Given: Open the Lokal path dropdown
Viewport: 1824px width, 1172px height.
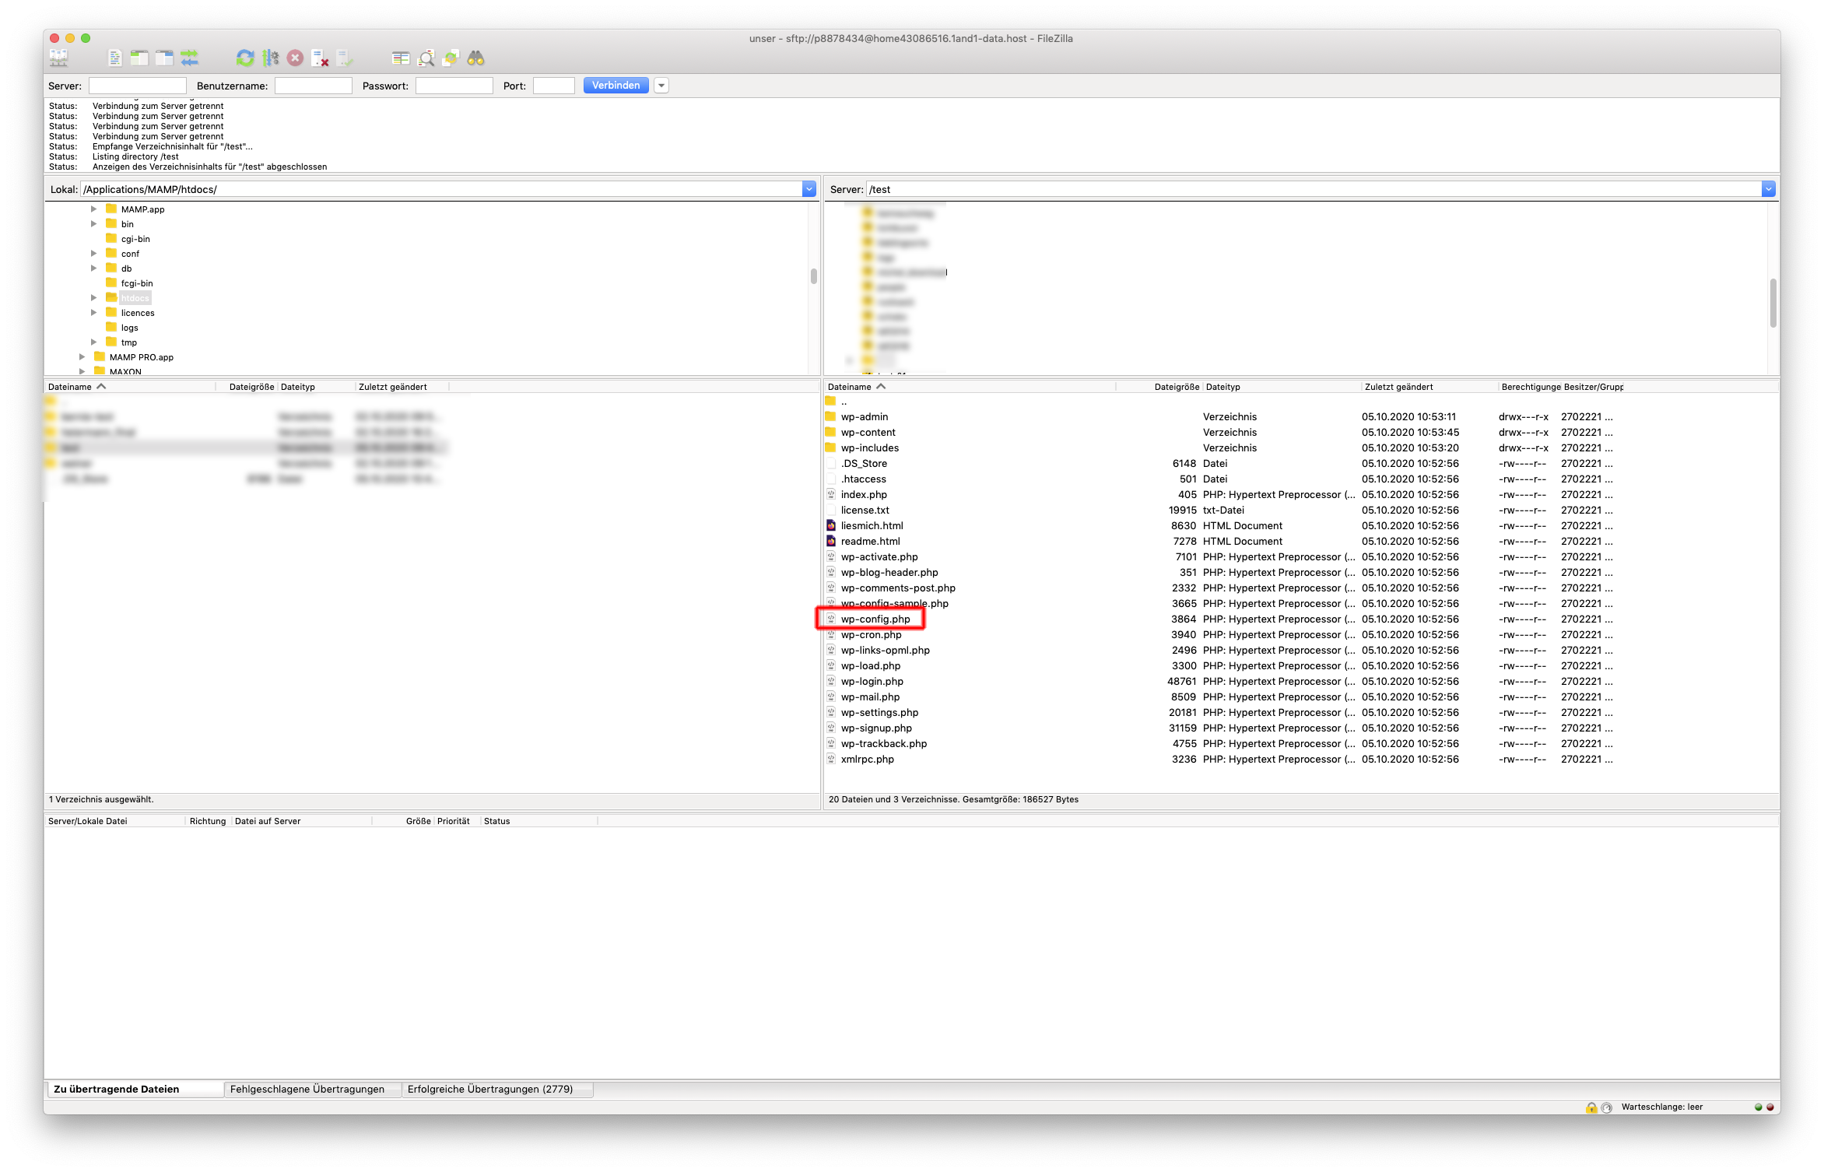Looking at the screenshot, I should 809,189.
